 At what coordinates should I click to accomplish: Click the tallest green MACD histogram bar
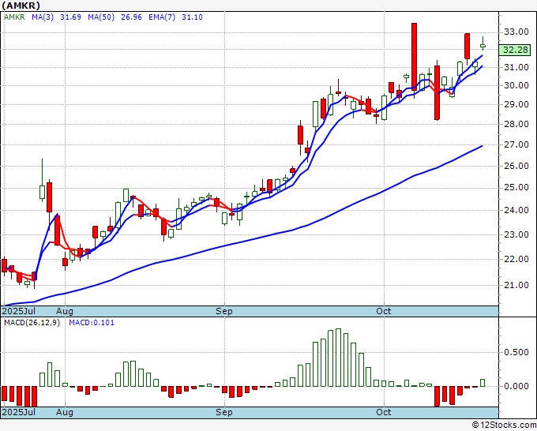click(x=338, y=358)
